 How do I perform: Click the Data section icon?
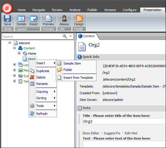click(x=79, y=108)
